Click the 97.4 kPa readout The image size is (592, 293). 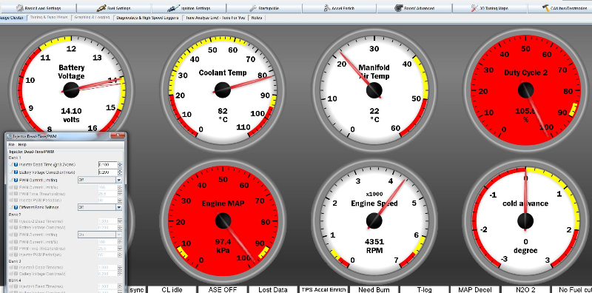point(223,246)
